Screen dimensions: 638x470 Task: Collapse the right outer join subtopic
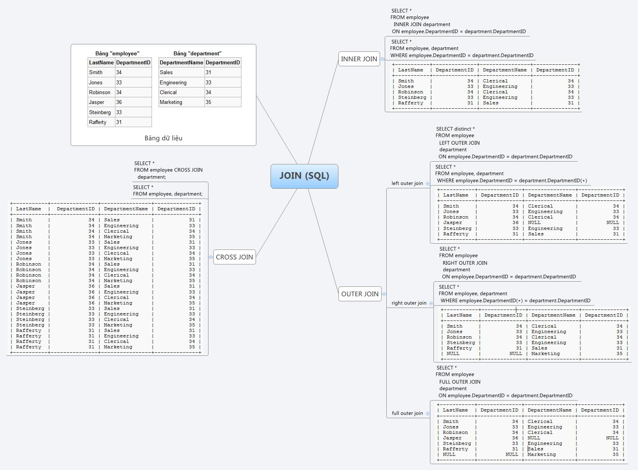(430, 303)
